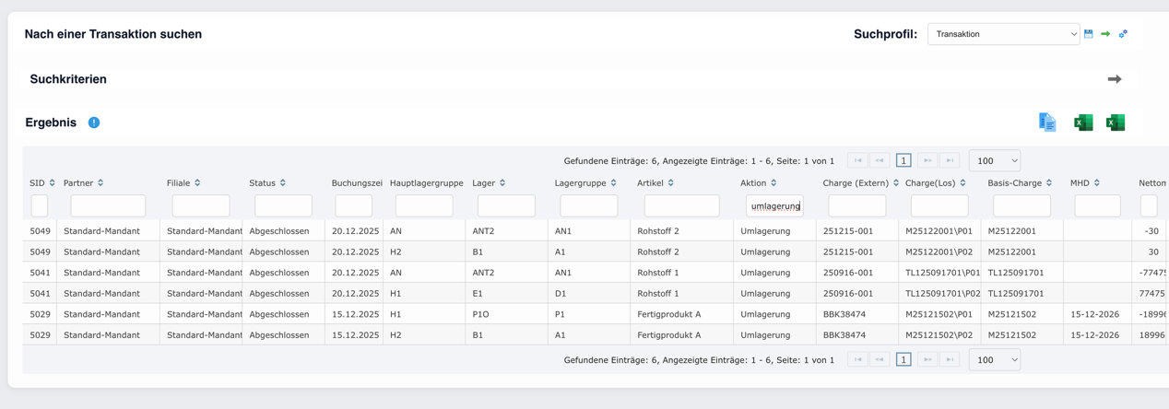Go to last page in top paginator
Viewport: 1169px width, 409px height.
[x=950, y=160]
